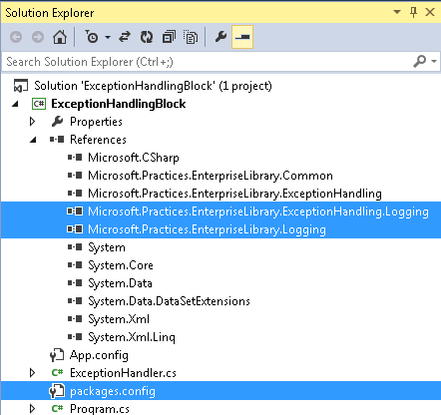Click reference icon beside System.Data
This screenshot has width=441, height=415.
pyautogui.click(x=75, y=283)
